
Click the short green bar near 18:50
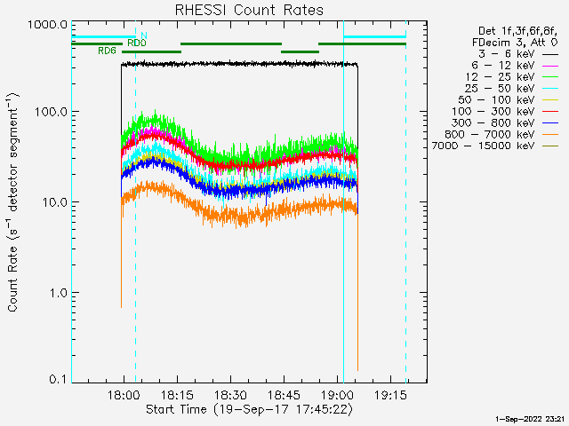click(301, 52)
